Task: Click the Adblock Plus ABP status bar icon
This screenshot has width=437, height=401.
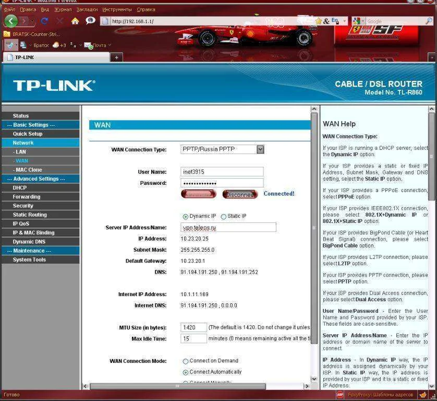Action: coord(340,395)
